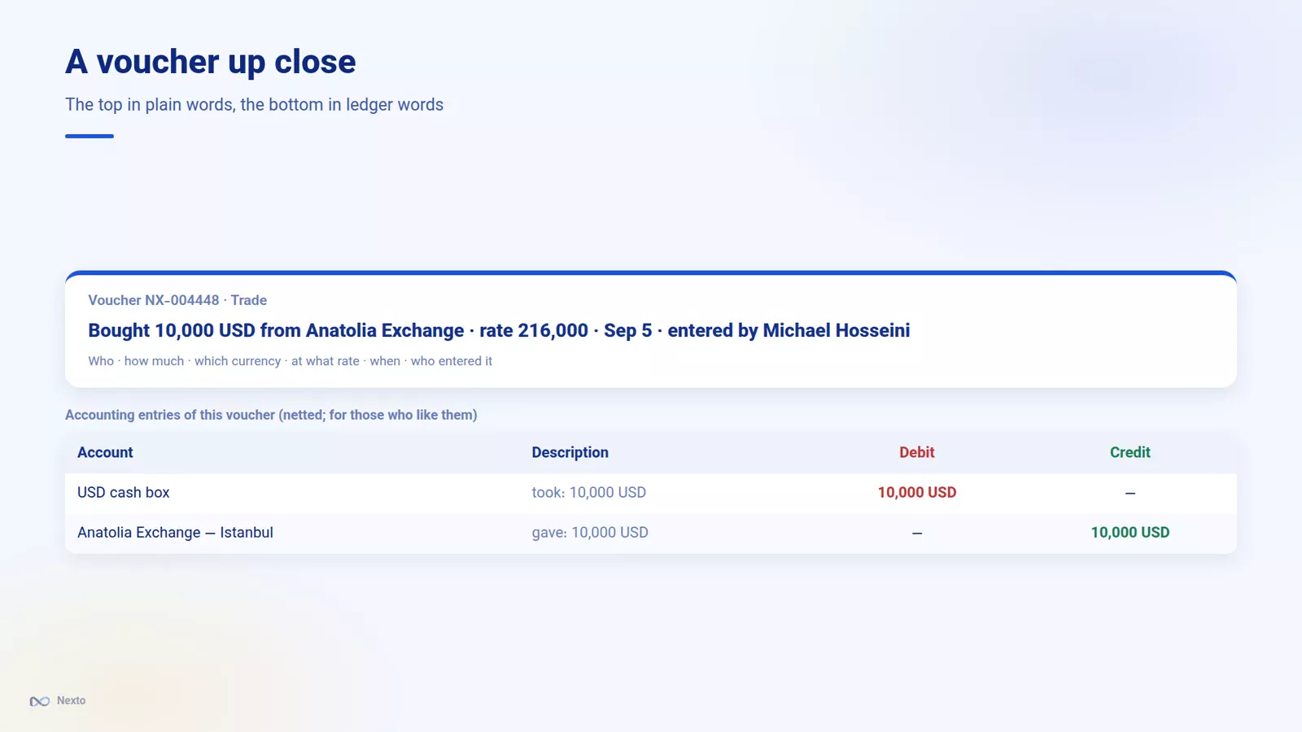The height and width of the screenshot is (732, 1302).
Task: Select 'Anatolia Exchange — Istanbul' account cell
Action: tap(175, 532)
